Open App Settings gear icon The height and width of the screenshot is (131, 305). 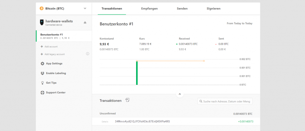point(43,63)
